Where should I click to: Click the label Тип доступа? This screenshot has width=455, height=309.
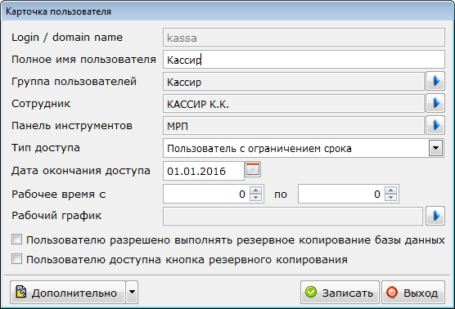(x=46, y=148)
